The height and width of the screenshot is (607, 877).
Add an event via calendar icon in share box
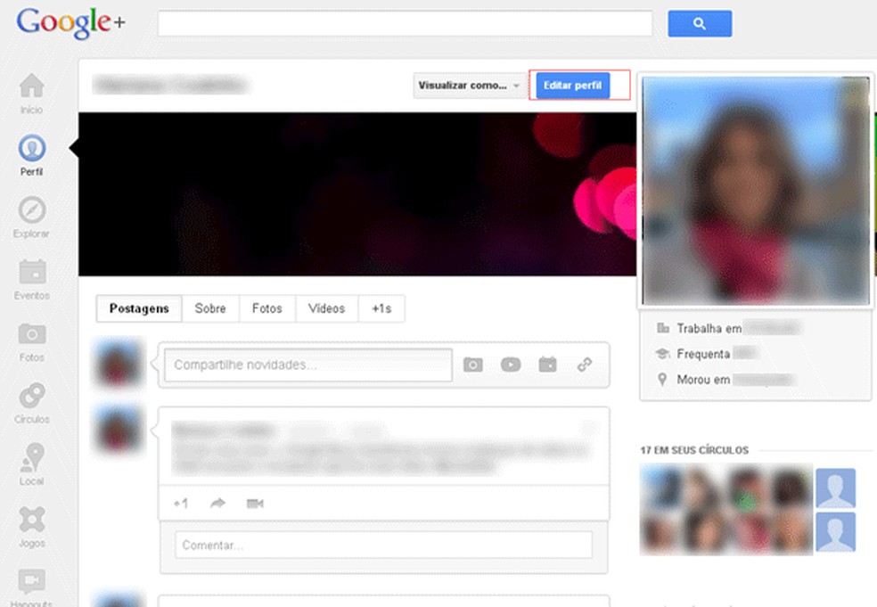tap(547, 365)
